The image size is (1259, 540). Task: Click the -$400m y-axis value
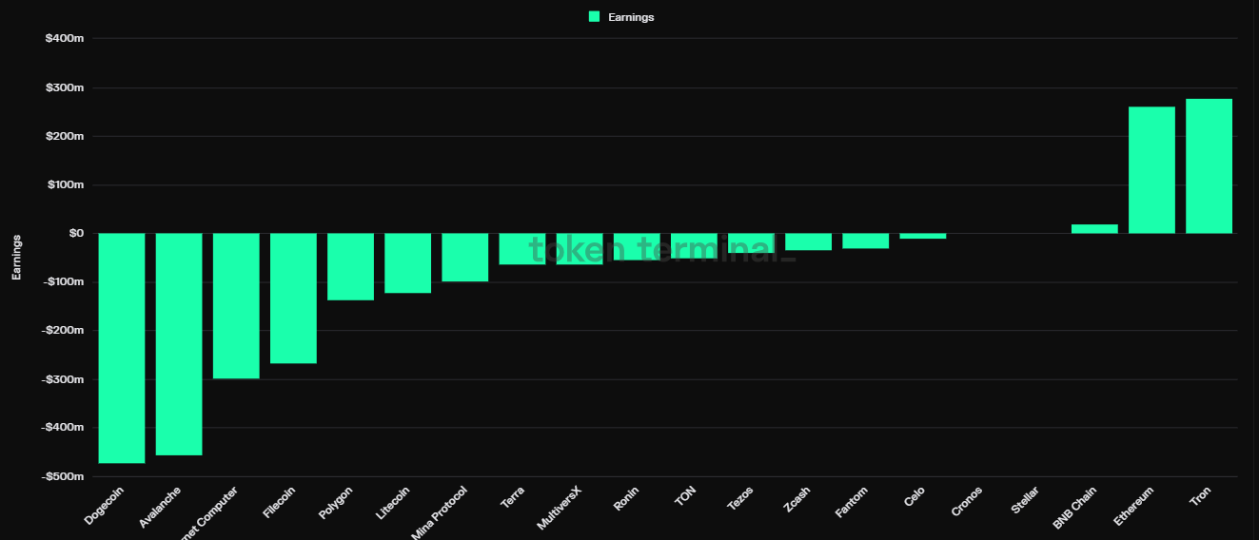[62, 428]
